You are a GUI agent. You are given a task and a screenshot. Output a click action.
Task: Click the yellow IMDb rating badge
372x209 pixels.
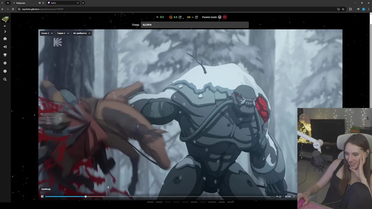coord(189,17)
